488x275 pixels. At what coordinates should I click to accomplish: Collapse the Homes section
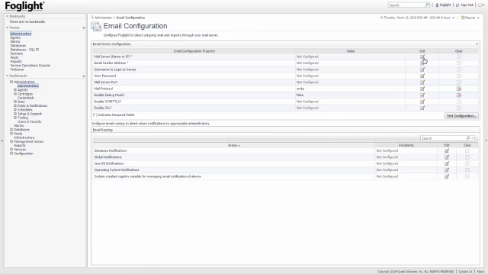[7, 27]
